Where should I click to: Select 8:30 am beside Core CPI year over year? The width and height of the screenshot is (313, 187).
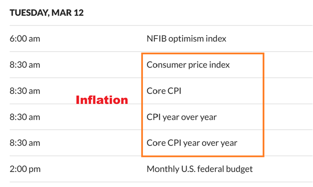pos(25,143)
